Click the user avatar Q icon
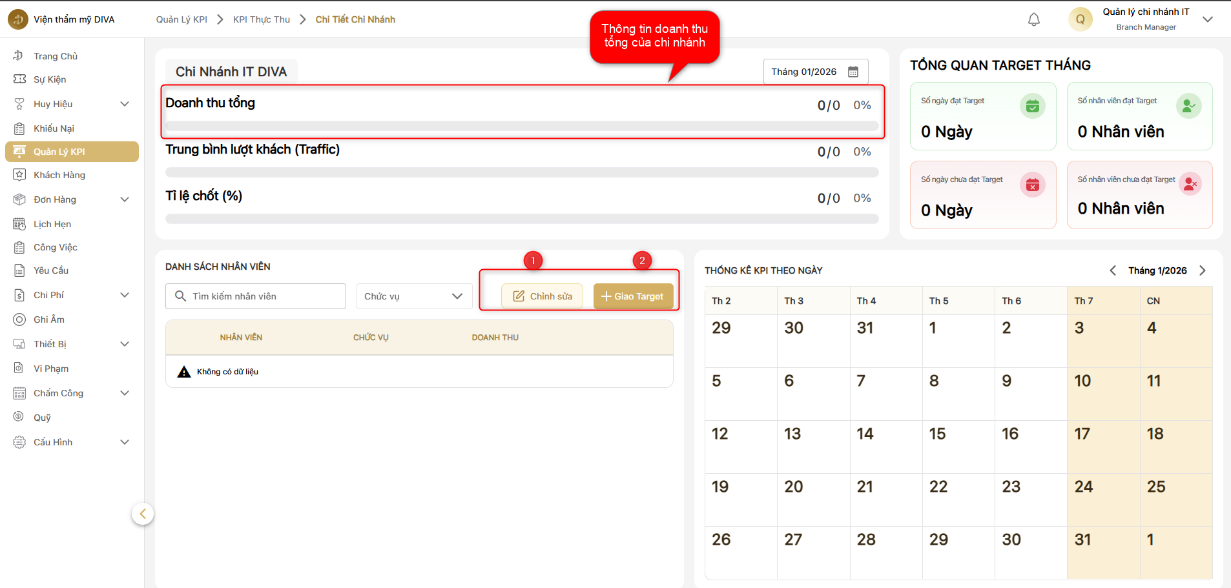This screenshot has height=588, width=1231. [1080, 19]
